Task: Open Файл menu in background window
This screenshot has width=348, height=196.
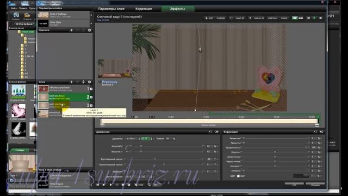Action: pyautogui.click(x=14, y=8)
